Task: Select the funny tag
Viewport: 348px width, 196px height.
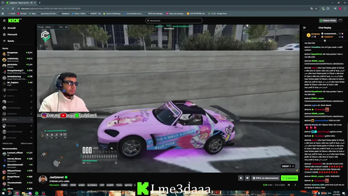Action: coord(119,185)
